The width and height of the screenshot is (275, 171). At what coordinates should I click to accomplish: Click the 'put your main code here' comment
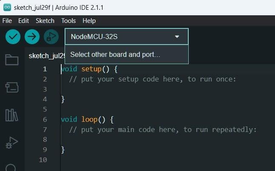[163, 130]
